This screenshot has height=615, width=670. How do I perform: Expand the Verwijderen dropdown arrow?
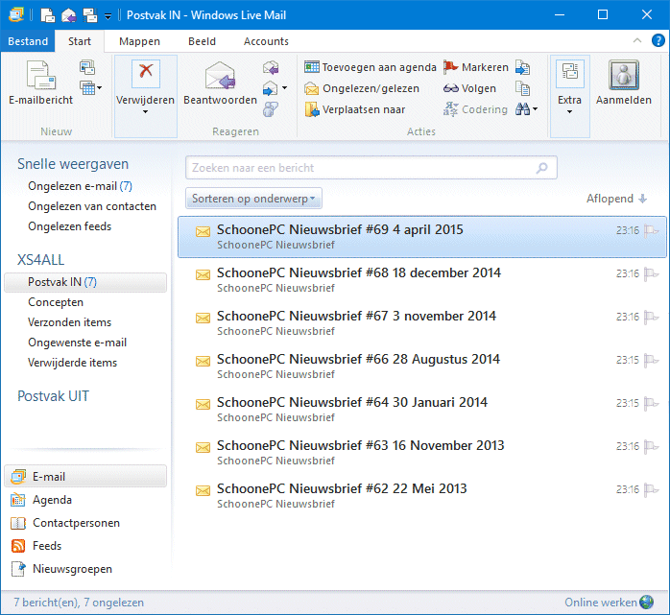tap(145, 112)
